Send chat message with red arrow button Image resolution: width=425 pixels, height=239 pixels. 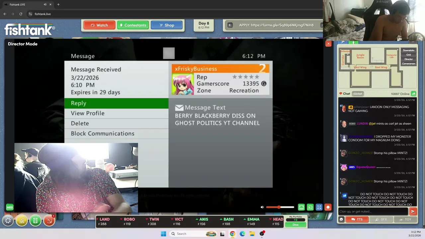click(413, 211)
